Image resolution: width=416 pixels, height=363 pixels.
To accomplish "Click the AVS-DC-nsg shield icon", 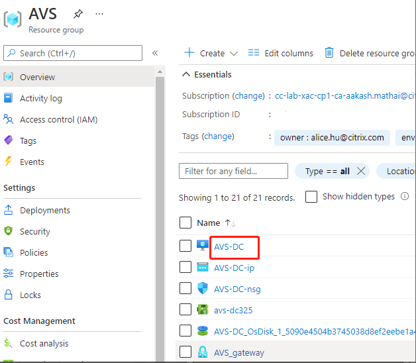I will [x=203, y=289].
